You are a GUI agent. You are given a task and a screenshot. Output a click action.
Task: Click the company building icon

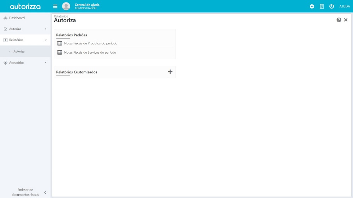322,6
